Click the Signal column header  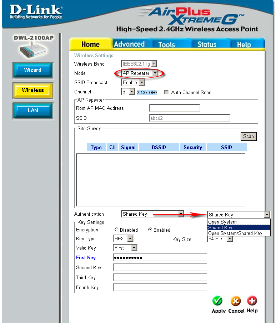click(x=128, y=147)
